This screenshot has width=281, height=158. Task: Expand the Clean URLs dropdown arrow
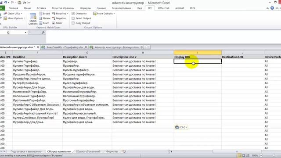point(22,14)
